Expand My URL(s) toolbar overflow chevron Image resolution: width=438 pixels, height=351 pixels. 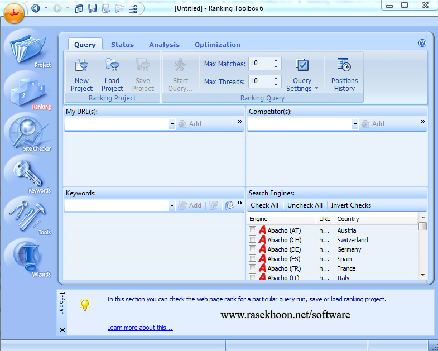(240, 121)
